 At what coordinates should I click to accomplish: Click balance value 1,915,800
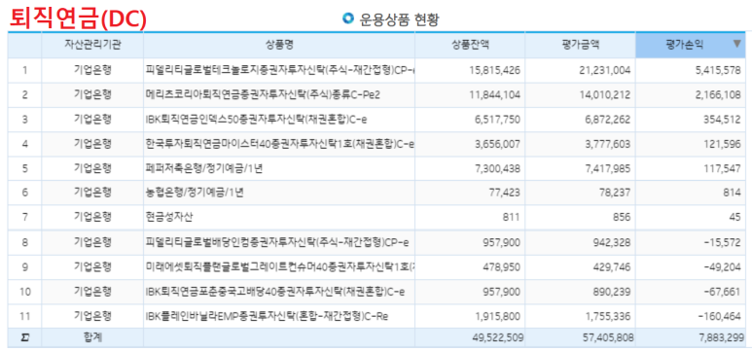pyautogui.click(x=497, y=316)
